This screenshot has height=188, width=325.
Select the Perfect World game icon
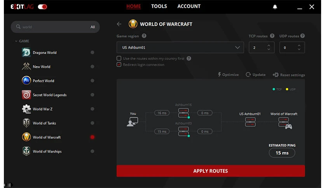pyautogui.click(x=26, y=80)
